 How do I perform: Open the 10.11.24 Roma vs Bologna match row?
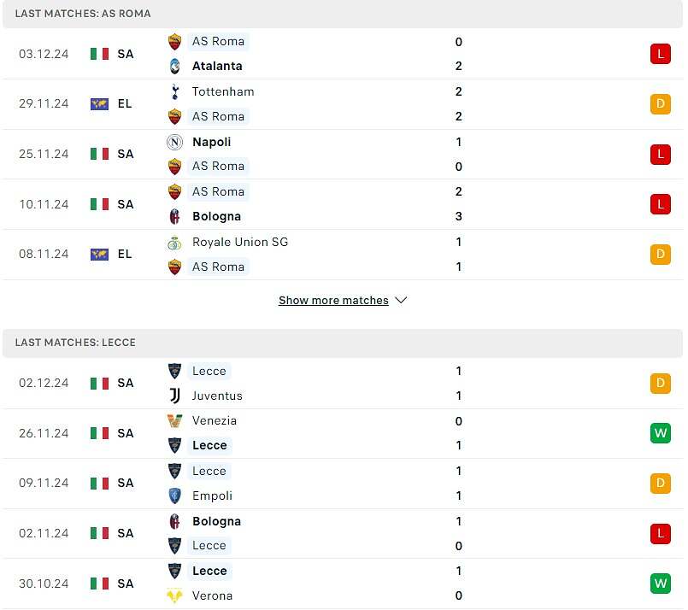coord(342,204)
